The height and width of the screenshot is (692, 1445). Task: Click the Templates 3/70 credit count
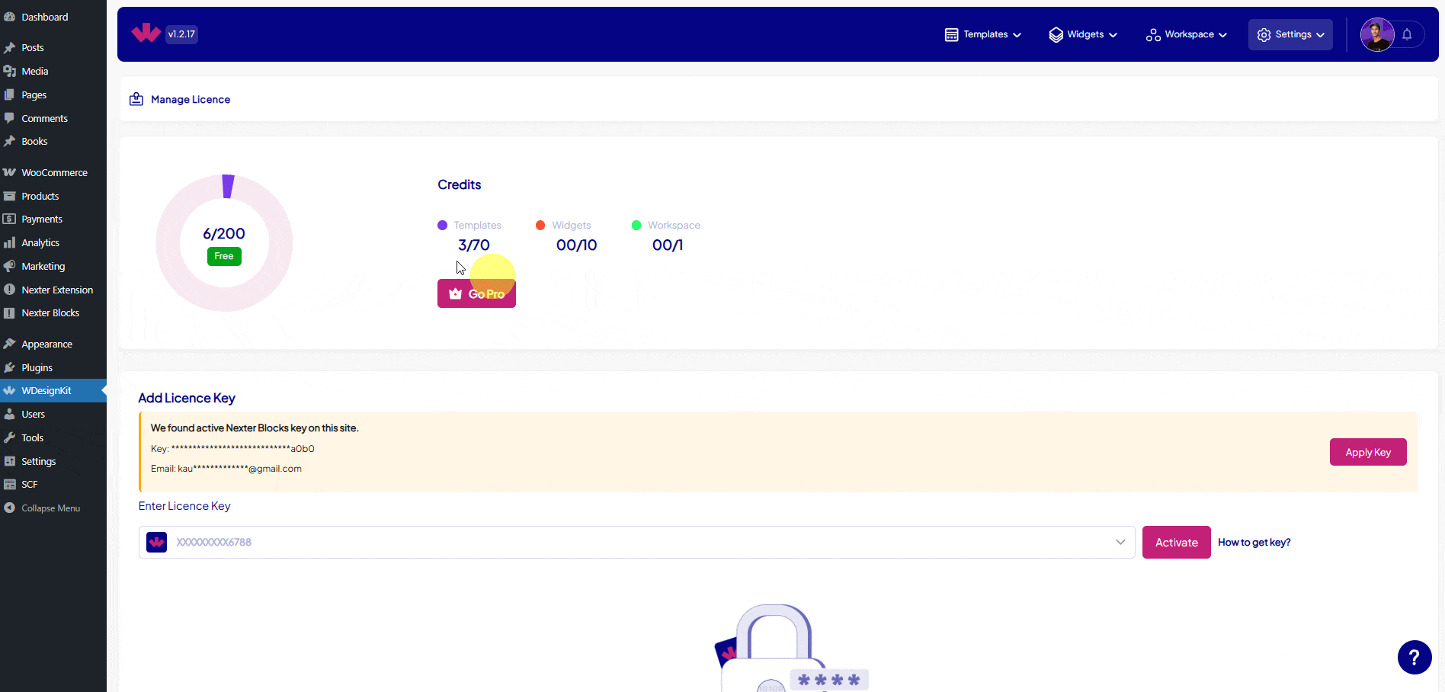click(474, 245)
